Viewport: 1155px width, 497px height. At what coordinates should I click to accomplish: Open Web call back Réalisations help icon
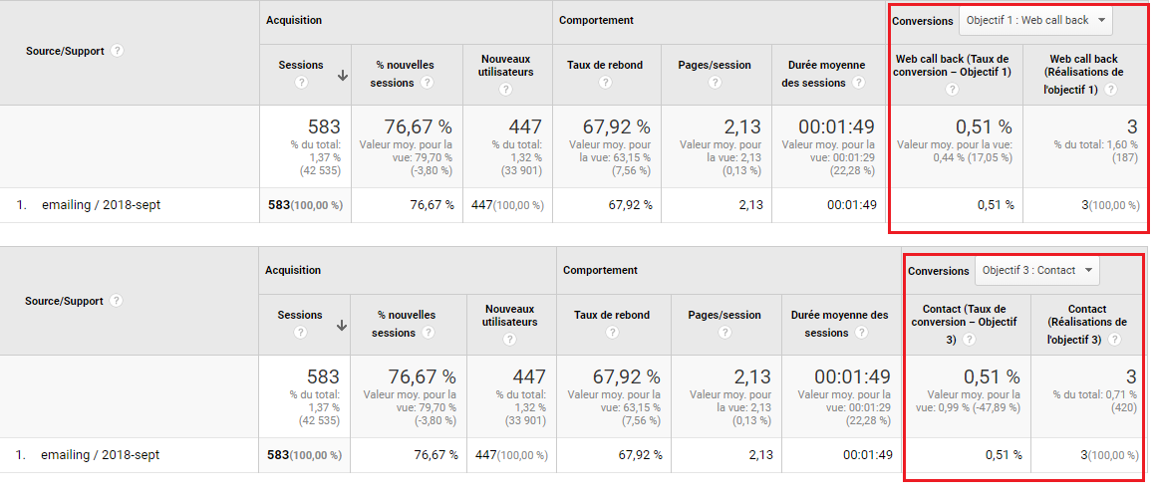point(1111,89)
